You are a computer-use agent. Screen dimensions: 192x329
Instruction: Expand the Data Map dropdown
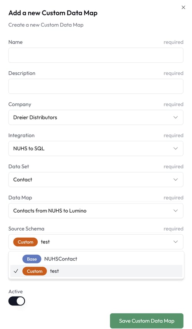click(x=96, y=210)
